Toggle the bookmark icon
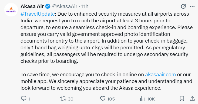198x104 pixels. pos(182,99)
